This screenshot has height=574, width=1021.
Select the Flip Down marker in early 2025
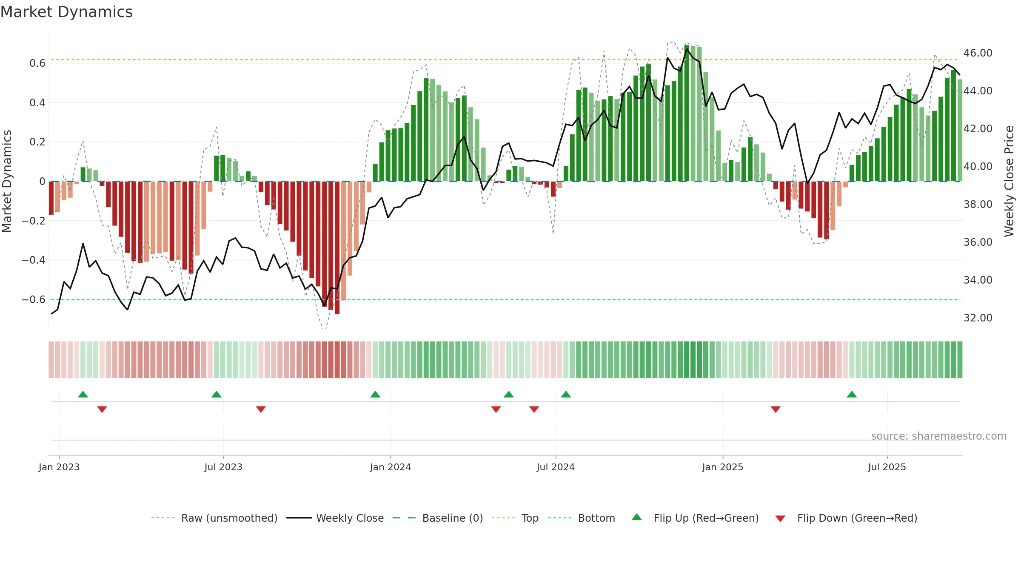coord(776,409)
